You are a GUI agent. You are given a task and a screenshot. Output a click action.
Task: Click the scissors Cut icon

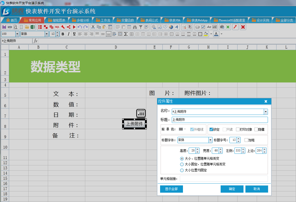(93, 27)
